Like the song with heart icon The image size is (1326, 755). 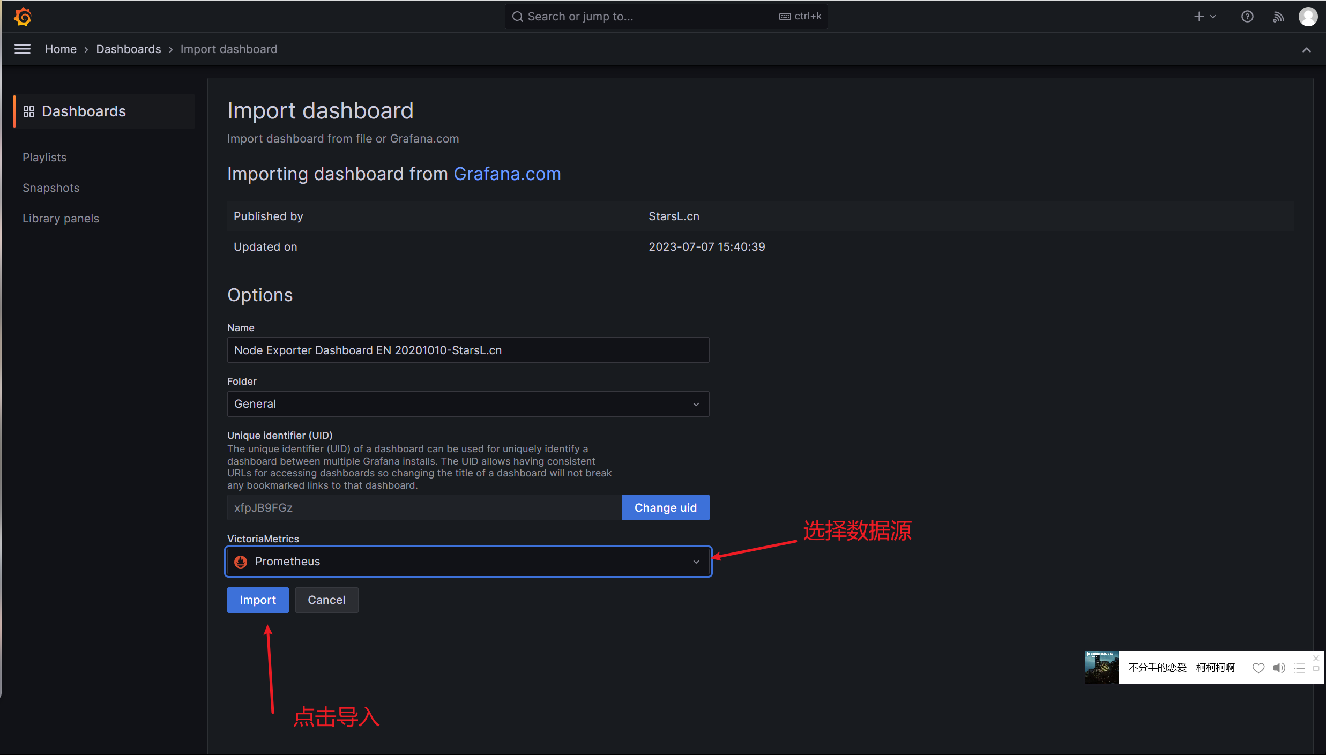(1258, 668)
